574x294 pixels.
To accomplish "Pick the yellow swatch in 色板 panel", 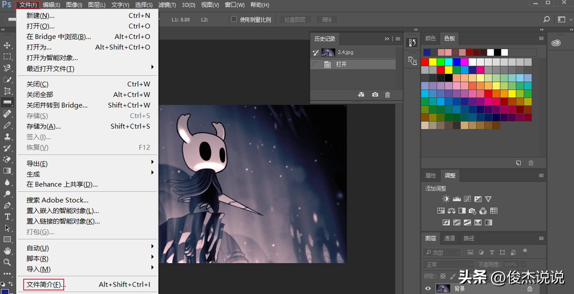I will point(433,62).
